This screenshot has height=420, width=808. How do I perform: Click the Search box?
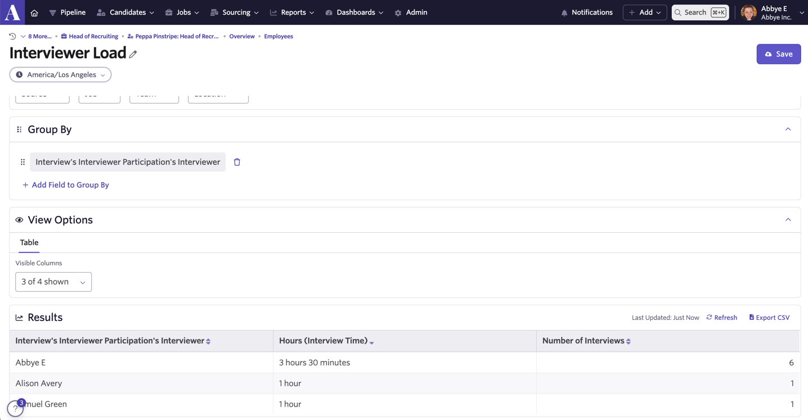click(x=701, y=12)
